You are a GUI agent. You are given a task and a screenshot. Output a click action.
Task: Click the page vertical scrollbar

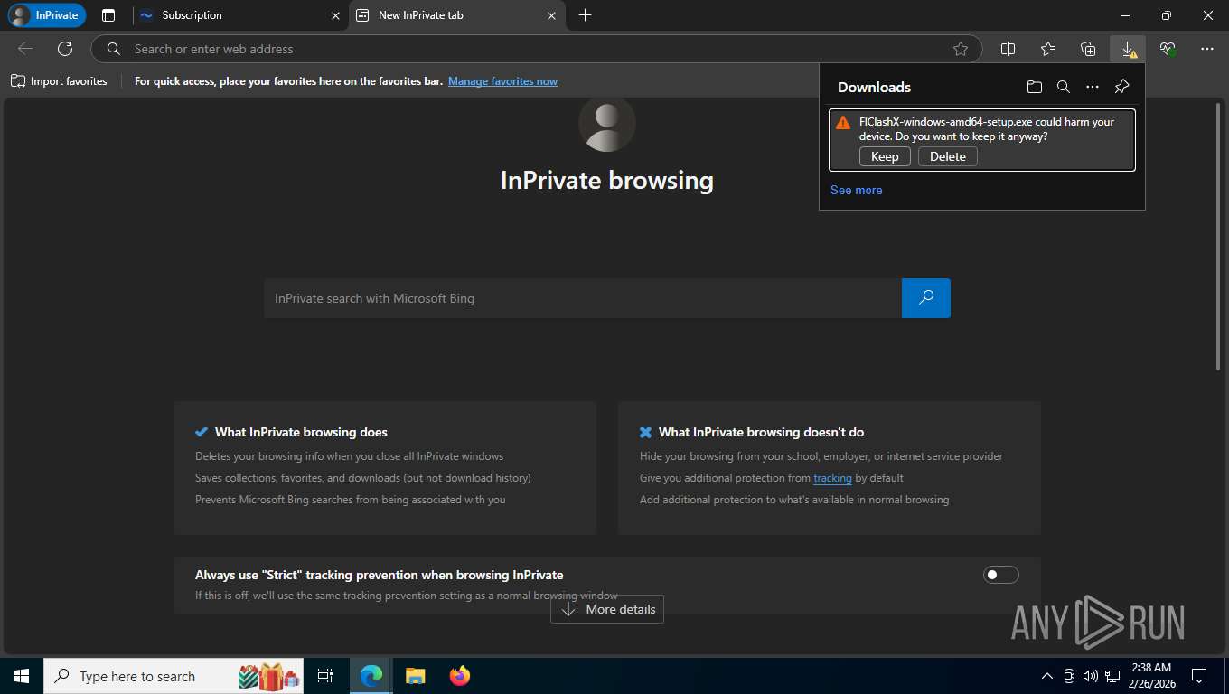tap(1218, 235)
